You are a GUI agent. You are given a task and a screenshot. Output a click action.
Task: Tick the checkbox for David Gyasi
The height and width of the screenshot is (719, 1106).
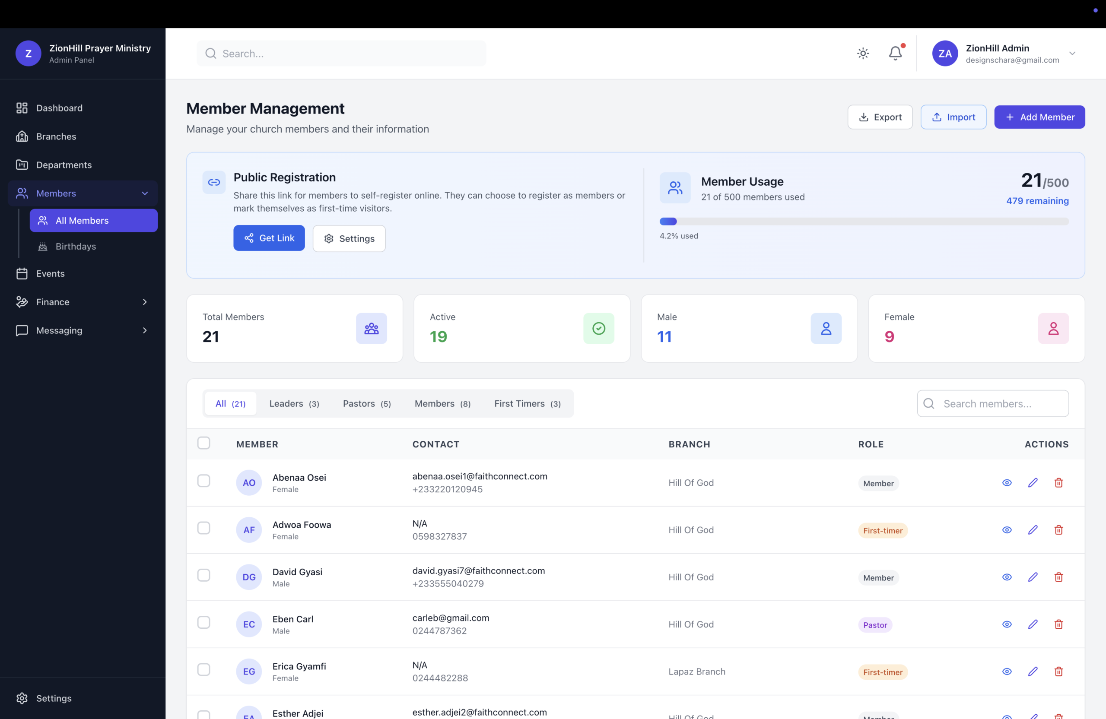click(204, 575)
